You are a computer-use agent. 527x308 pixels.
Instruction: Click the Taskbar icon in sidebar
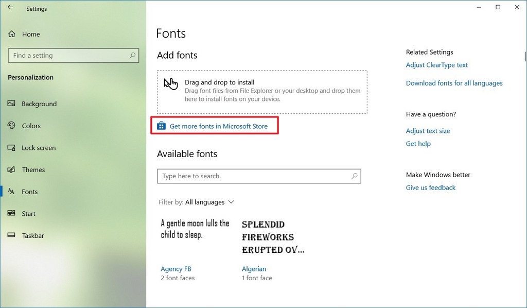[x=11, y=235]
